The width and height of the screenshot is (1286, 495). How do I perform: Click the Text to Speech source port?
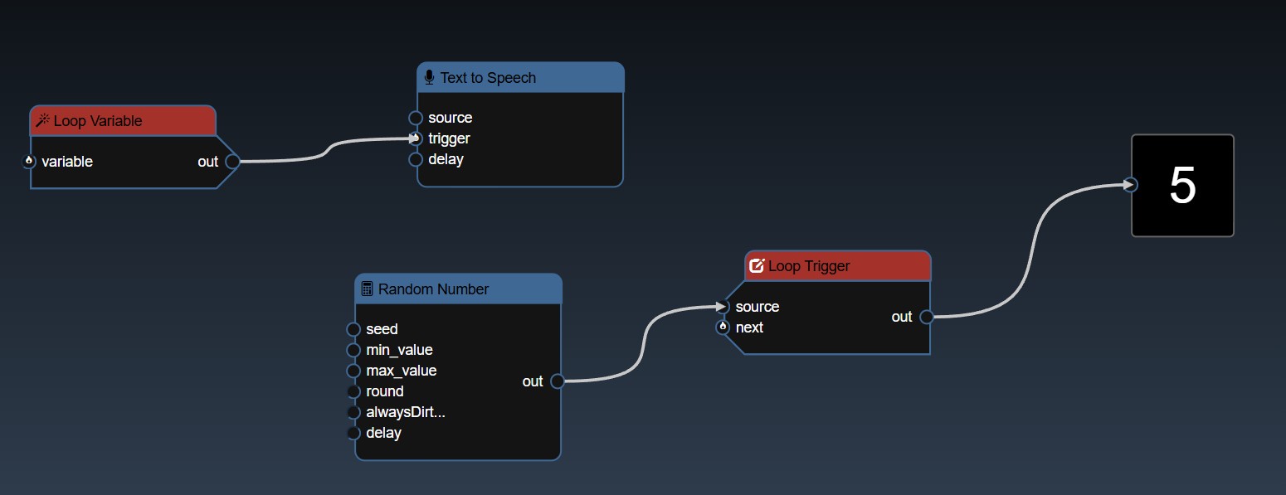[x=416, y=118]
